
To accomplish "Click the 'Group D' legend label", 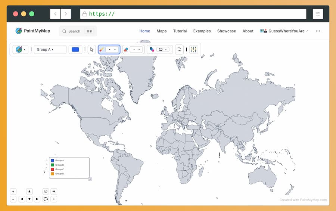I will click(60, 174).
